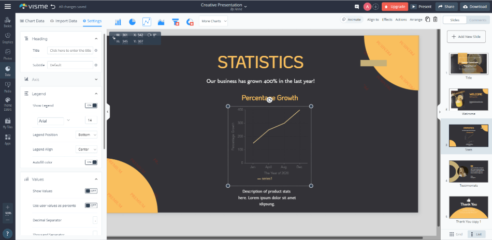
Task: Open the Legend Align dropdown
Action: (86, 149)
